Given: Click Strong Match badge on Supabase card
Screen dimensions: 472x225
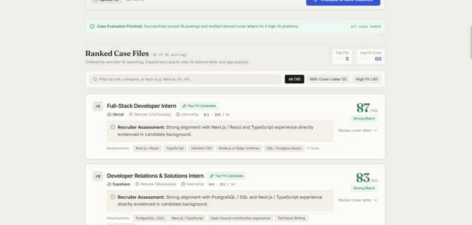Looking at the screenshot, I should (364, 188).
